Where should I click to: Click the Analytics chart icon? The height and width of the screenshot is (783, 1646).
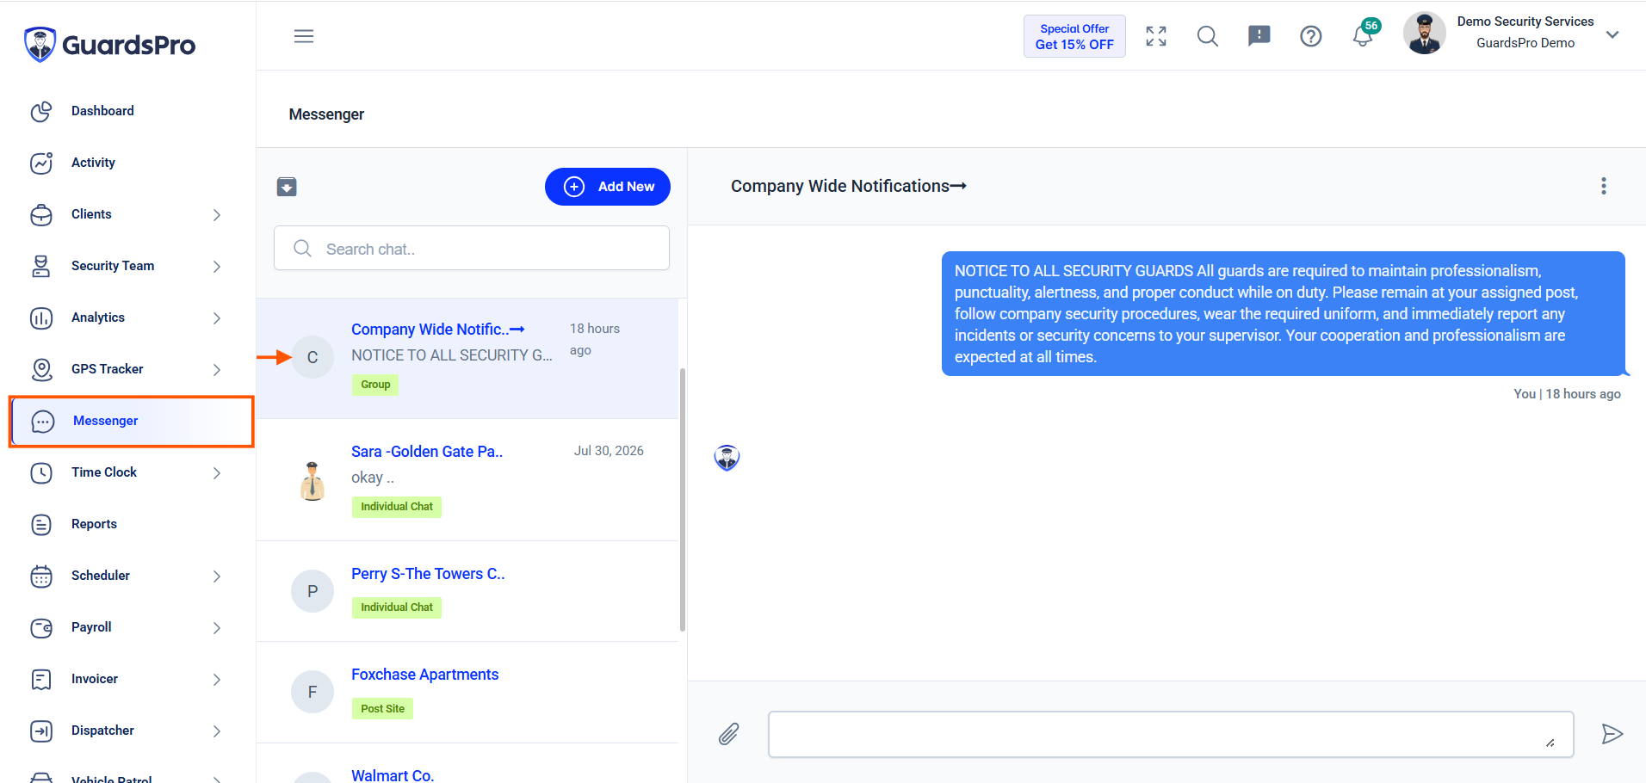[41, 318]
